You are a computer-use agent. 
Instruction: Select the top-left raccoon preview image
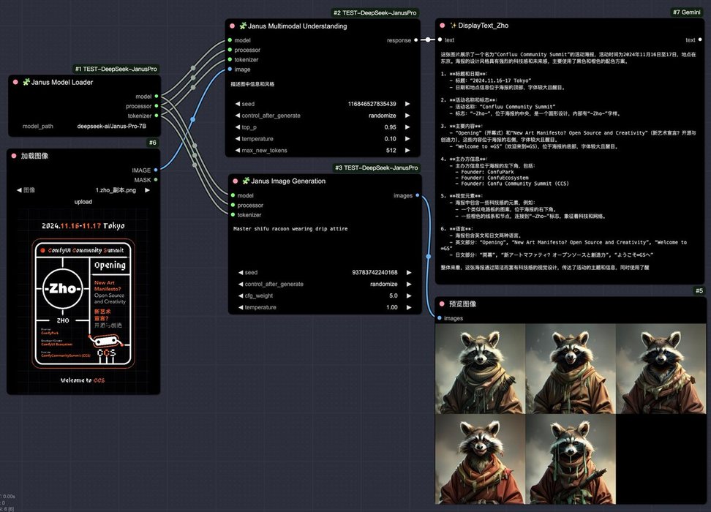tap(480, 369)
